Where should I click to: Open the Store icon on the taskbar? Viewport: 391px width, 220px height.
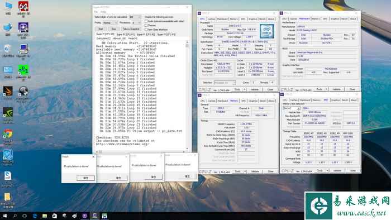tap(55, 216)
